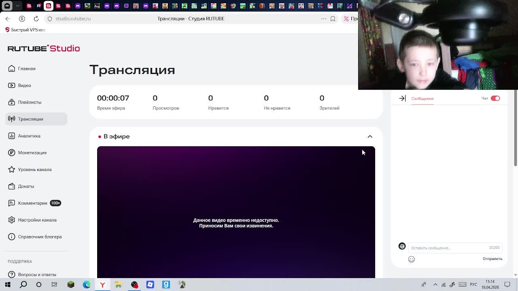Open Аналитика chart icon
Image resolution: width=518 pixels, height=291 pixels.
[12, 136]
